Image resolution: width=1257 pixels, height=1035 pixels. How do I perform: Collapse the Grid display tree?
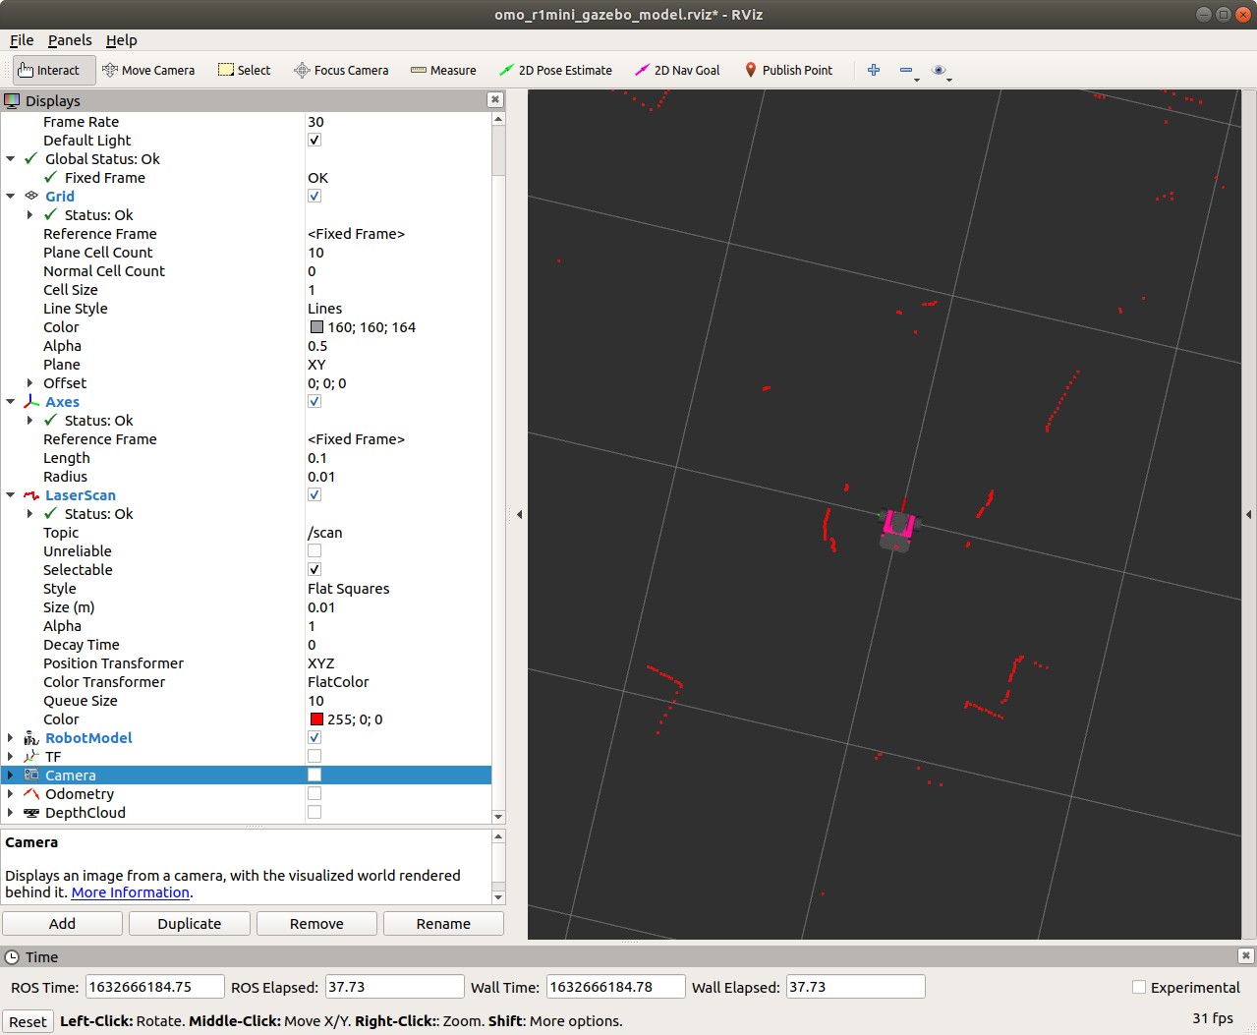click(11, 196)
